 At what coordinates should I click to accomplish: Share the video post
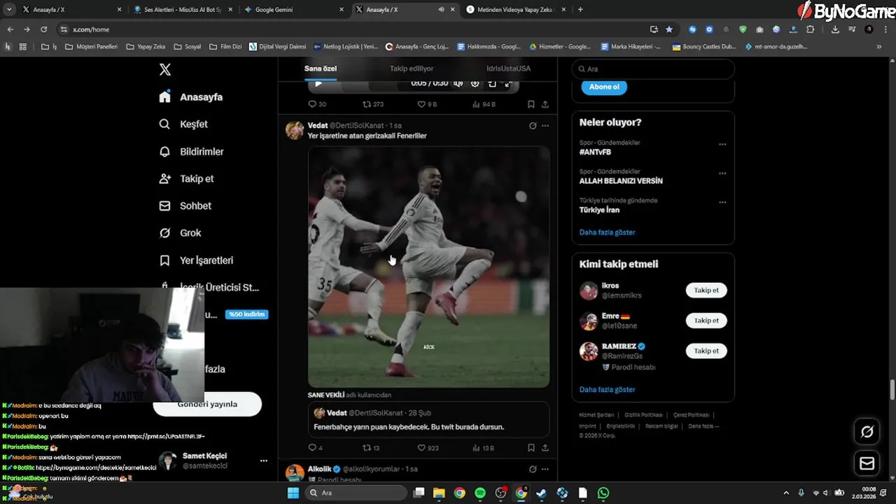(x=545, y=104)
